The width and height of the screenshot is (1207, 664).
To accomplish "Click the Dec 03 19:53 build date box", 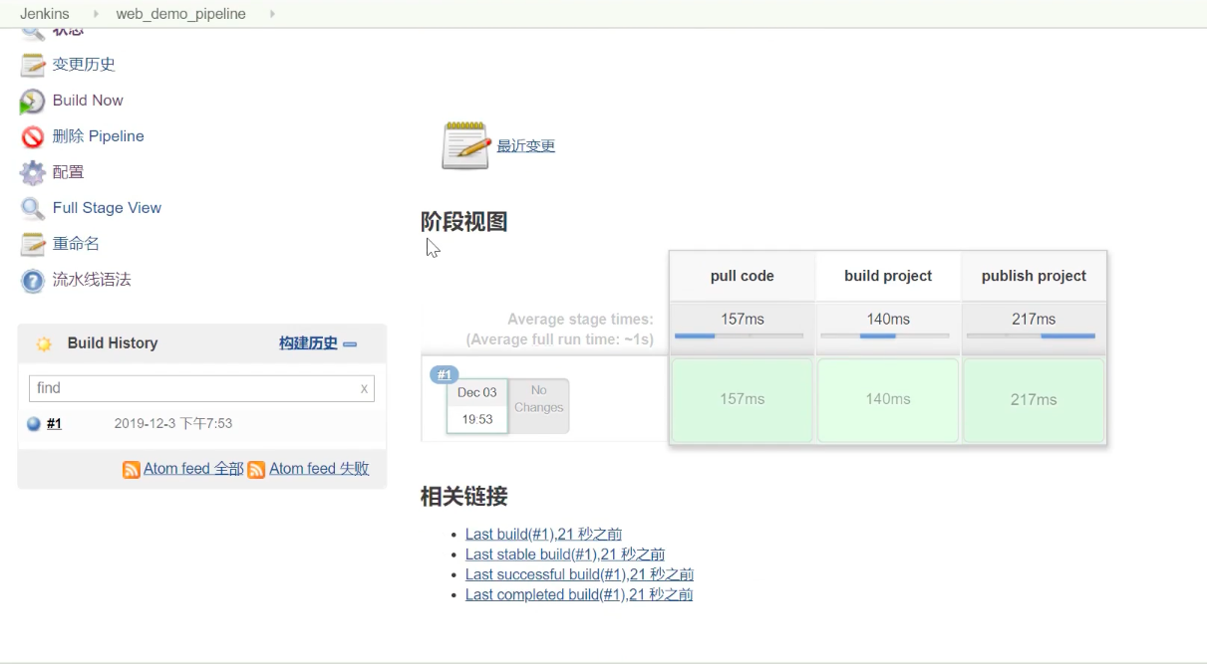I will (477, 406).
